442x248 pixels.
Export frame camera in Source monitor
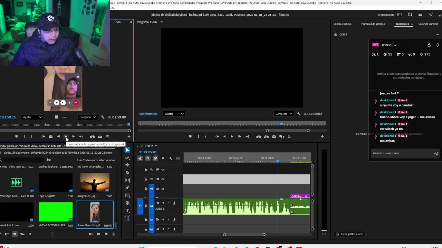pyautogui.click(x=51, y=136)
